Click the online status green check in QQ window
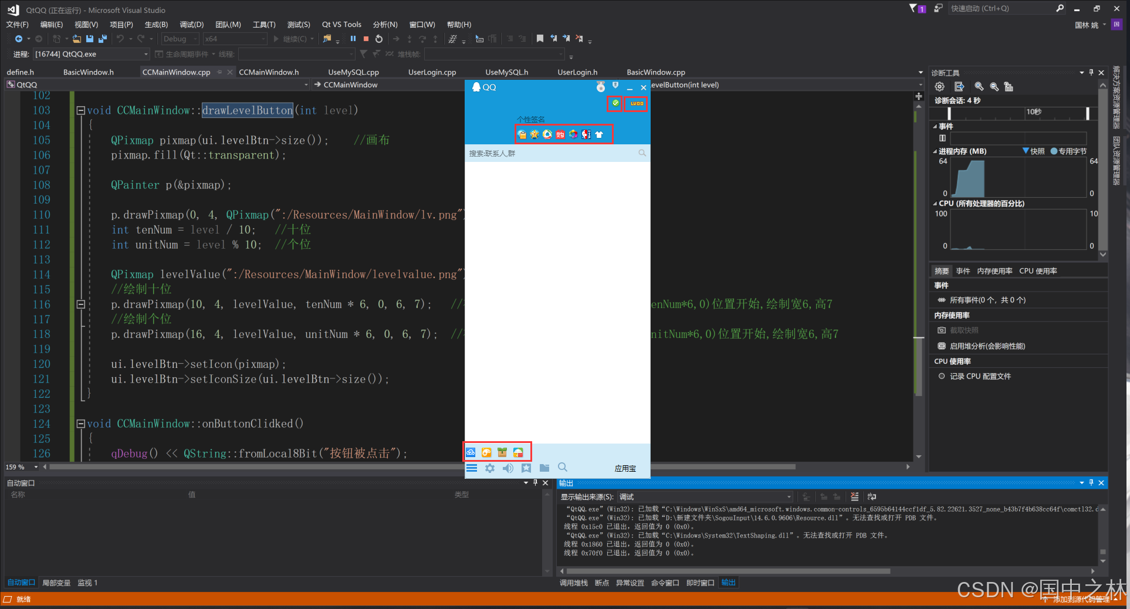 point(615,103)
